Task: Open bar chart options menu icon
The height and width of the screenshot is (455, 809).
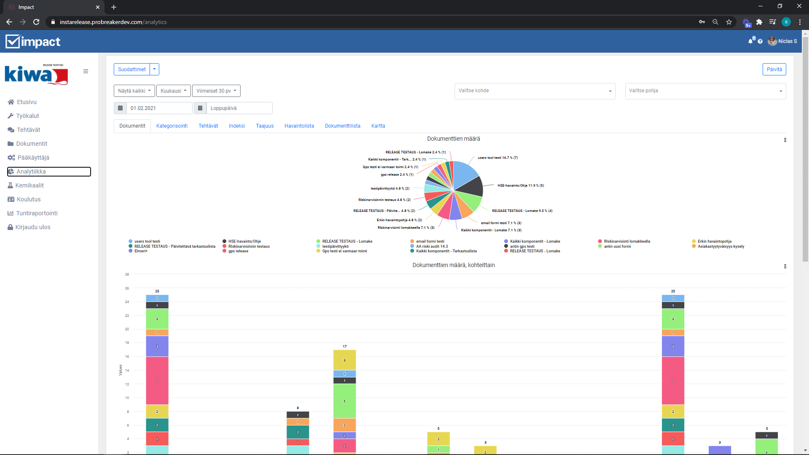Action: point(785,266)
